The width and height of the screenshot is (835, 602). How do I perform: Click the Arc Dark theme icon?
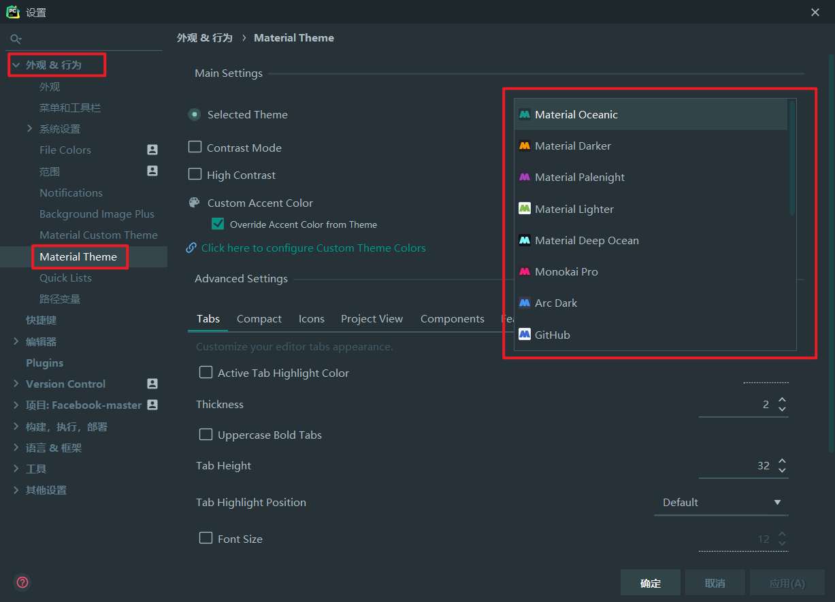point(525,303)
